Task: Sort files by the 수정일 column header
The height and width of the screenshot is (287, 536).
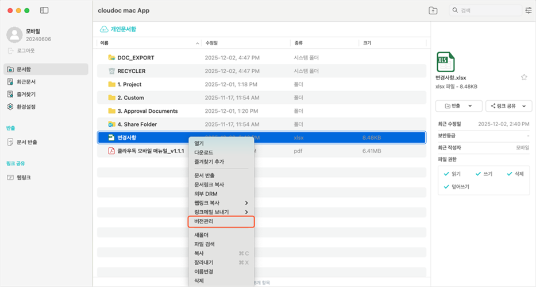Action: coord(211,43)
